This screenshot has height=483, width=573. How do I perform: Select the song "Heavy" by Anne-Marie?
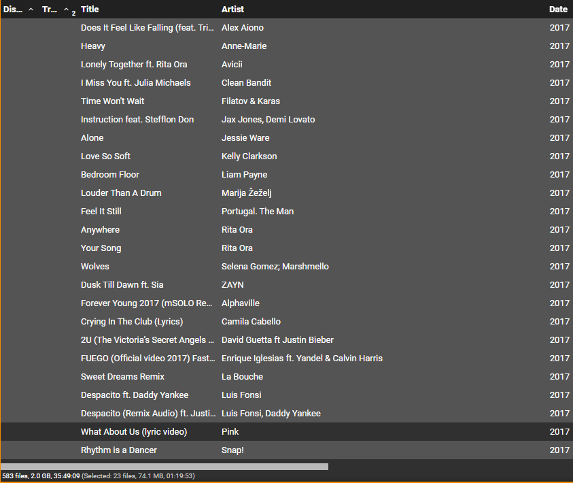point(93,46)
